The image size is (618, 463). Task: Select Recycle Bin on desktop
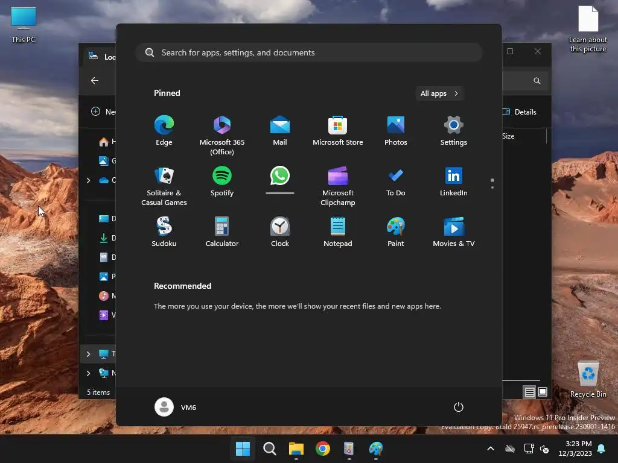[588, 380]
